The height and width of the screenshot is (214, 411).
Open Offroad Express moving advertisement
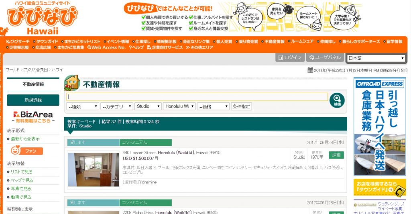pos(380,126)
